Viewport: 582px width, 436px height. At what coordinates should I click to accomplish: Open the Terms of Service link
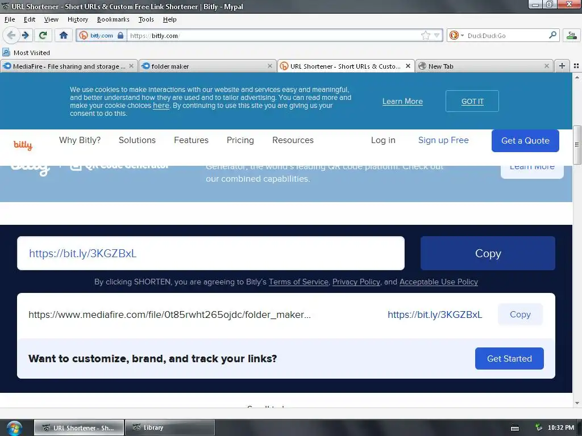pyautogui.click(x=298, y=282)
